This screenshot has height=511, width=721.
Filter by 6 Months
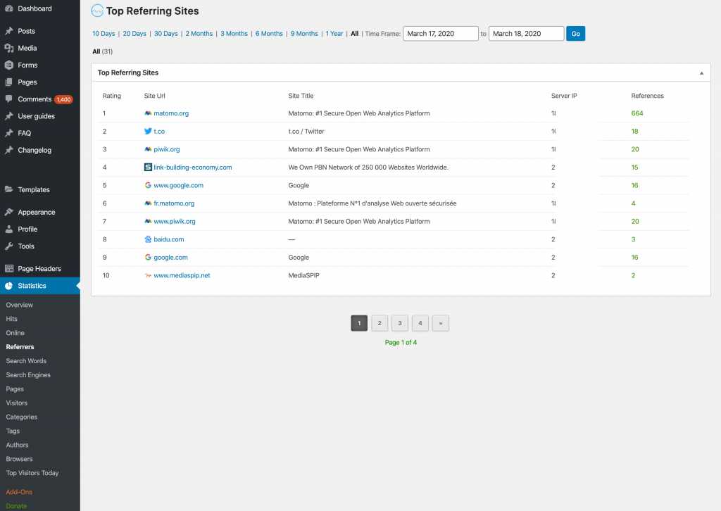point(269,34)
